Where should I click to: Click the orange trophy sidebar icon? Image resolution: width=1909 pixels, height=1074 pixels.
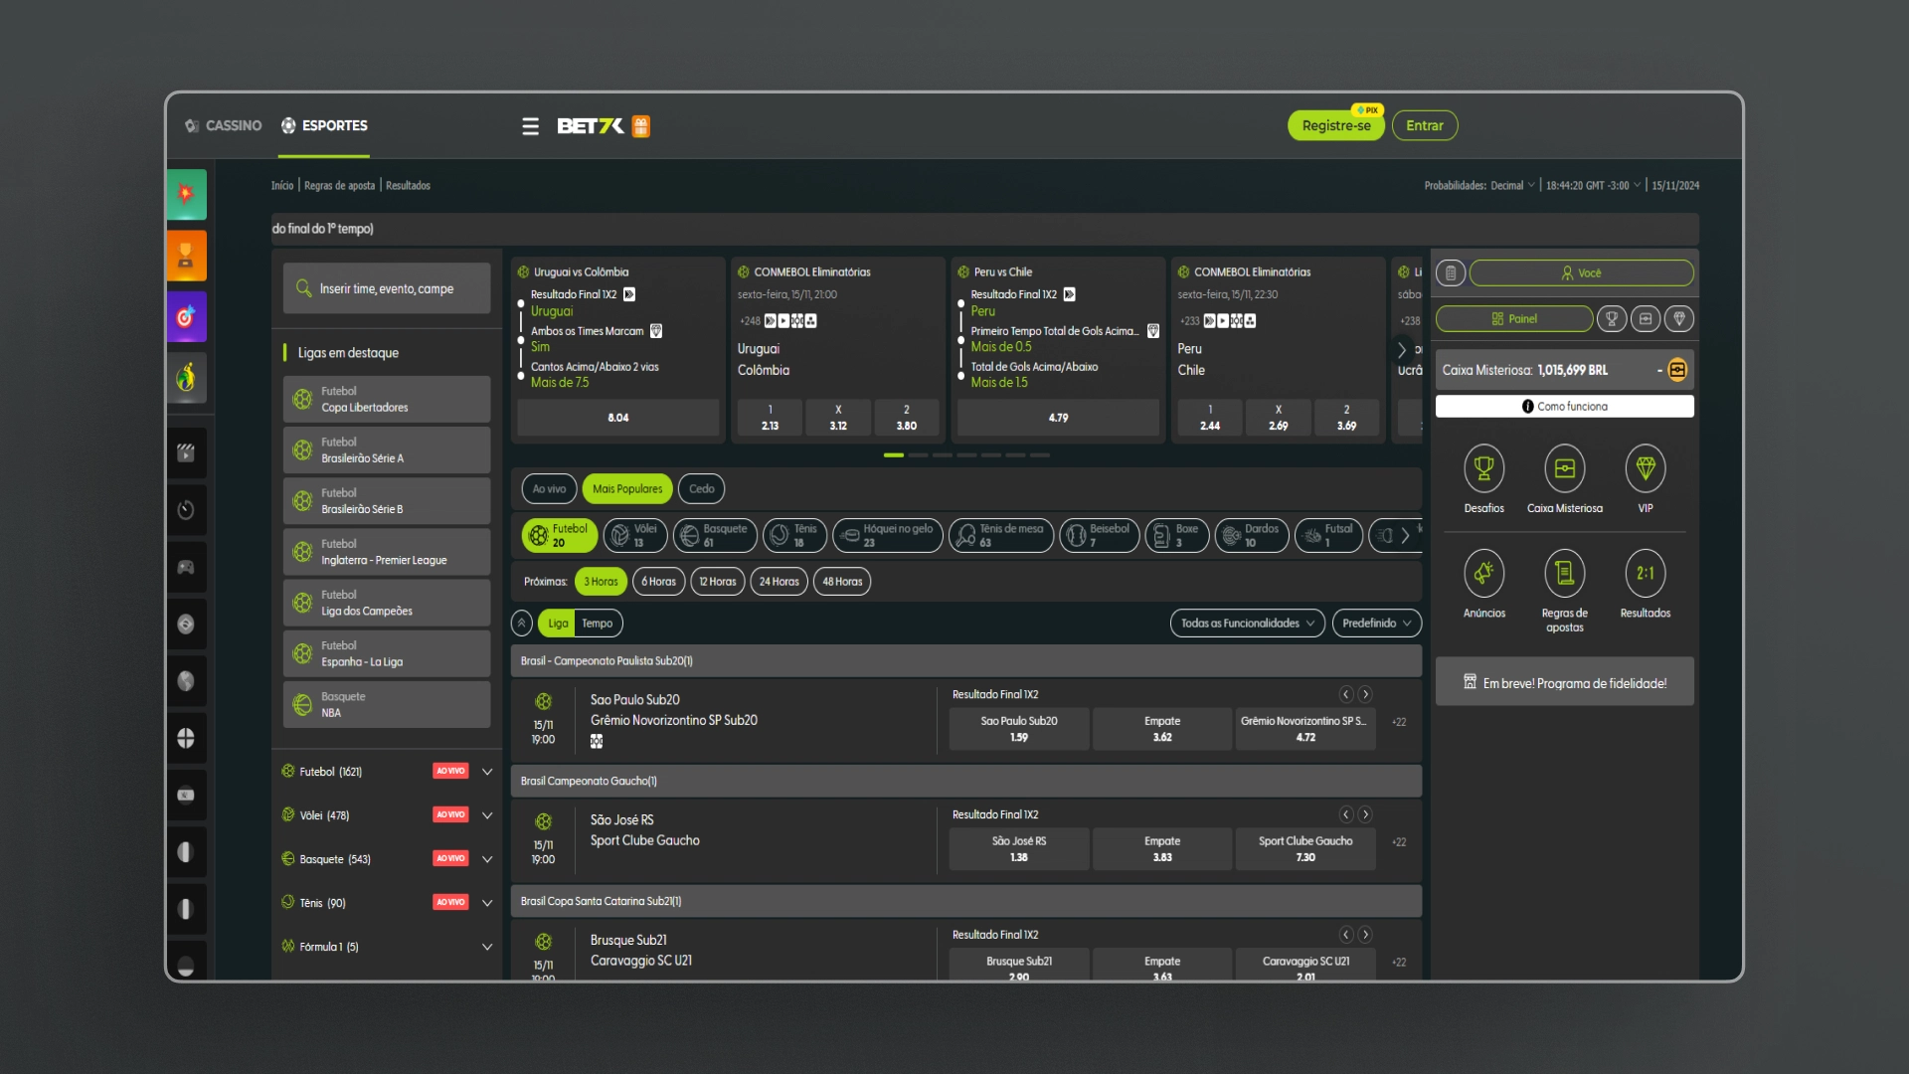[186, 256]
